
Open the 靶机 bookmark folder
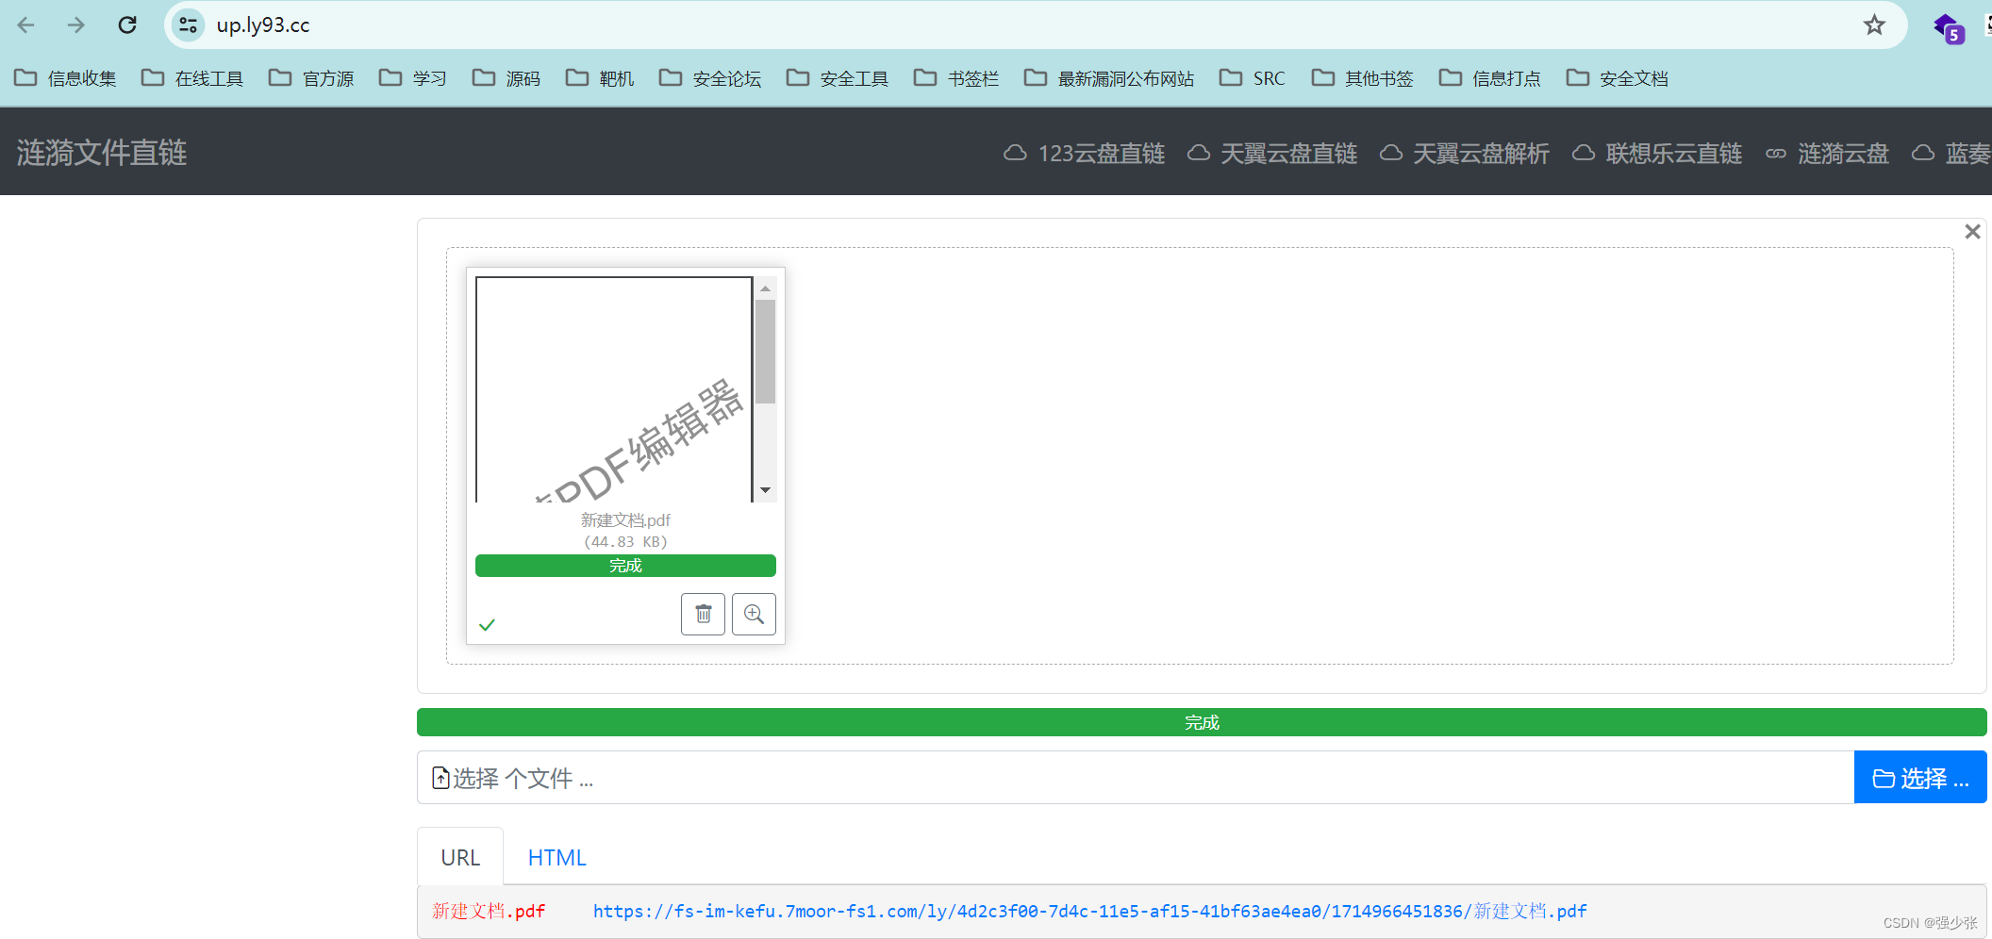(600, 78)
